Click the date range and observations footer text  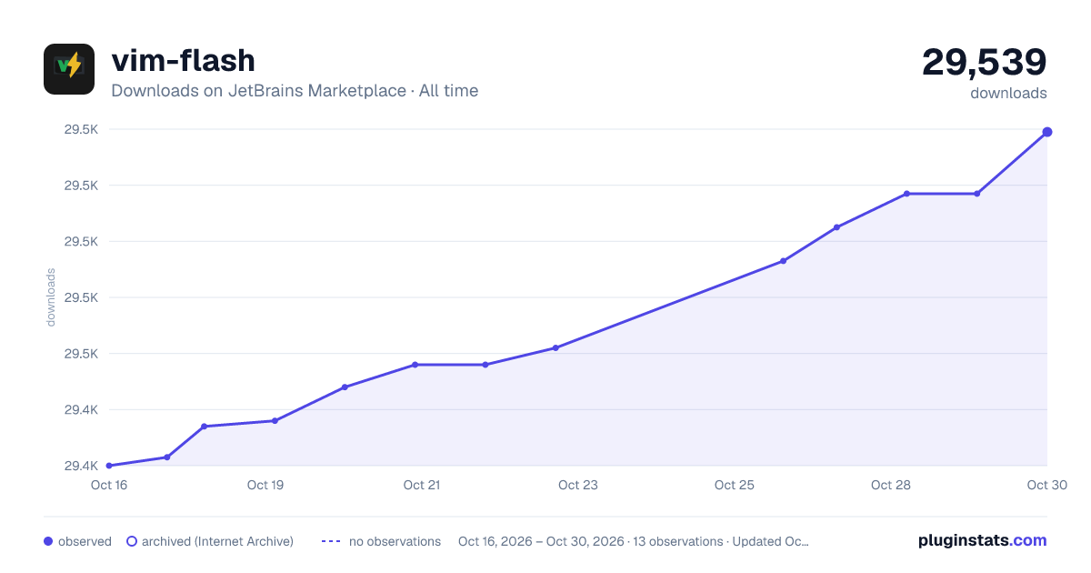tap(634, 541)
